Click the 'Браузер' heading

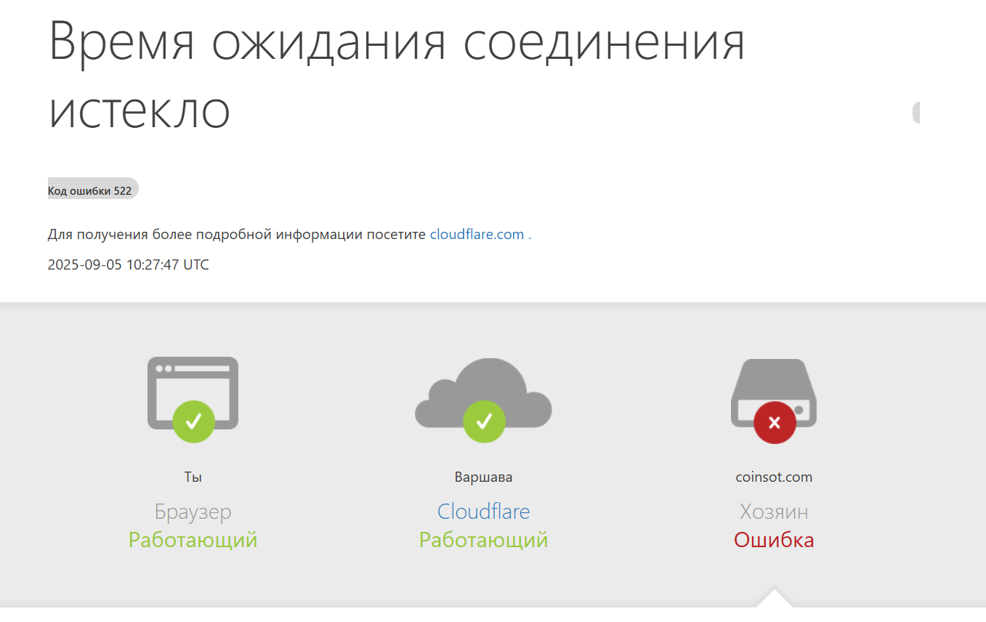tap(193, 512)
